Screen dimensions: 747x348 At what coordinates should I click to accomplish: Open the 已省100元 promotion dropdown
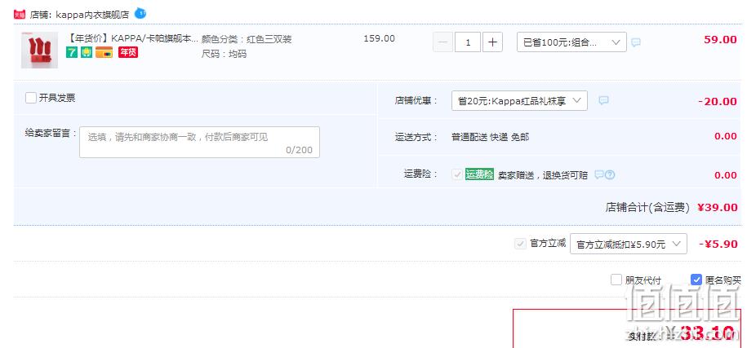pyautogui.click(x=571, y=42)
